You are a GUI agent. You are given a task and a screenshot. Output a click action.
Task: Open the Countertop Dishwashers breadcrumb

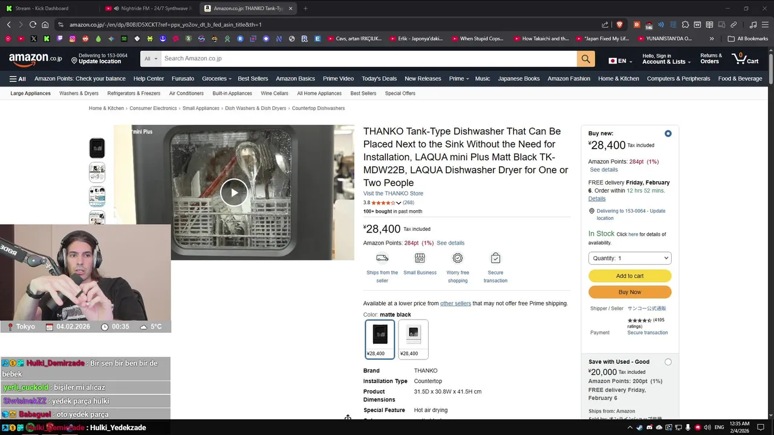tap(318, 108)
